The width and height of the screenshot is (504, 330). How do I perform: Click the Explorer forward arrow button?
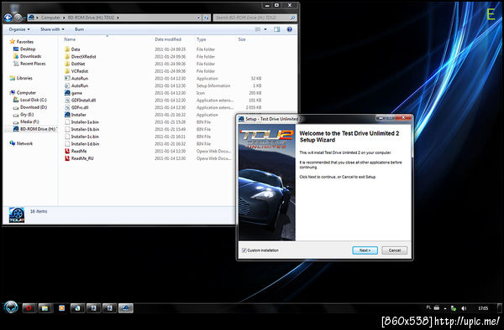click(18, 18)
